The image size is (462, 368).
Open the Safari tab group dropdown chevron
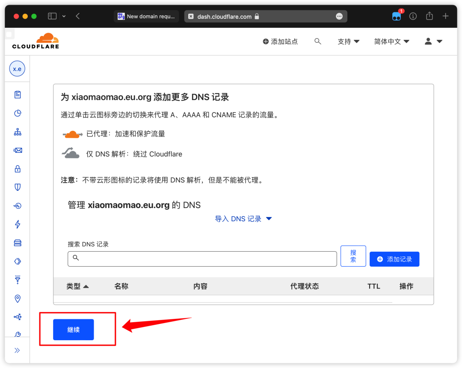tap(64, 16)
